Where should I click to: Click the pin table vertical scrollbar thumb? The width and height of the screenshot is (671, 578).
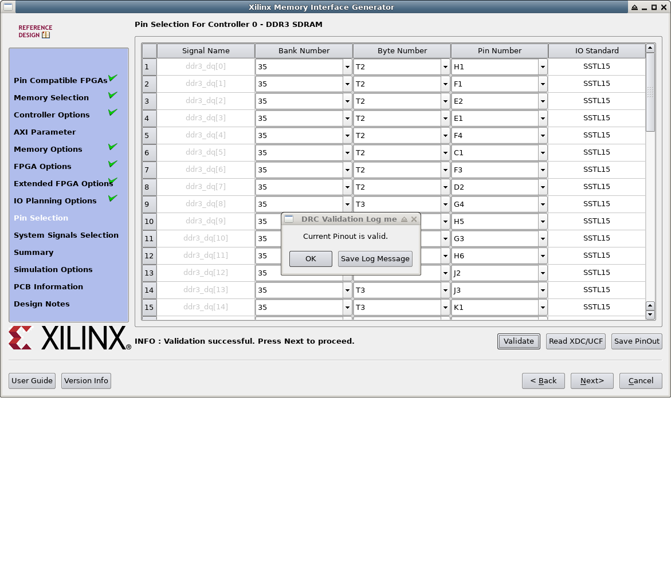tap(650, 92)
